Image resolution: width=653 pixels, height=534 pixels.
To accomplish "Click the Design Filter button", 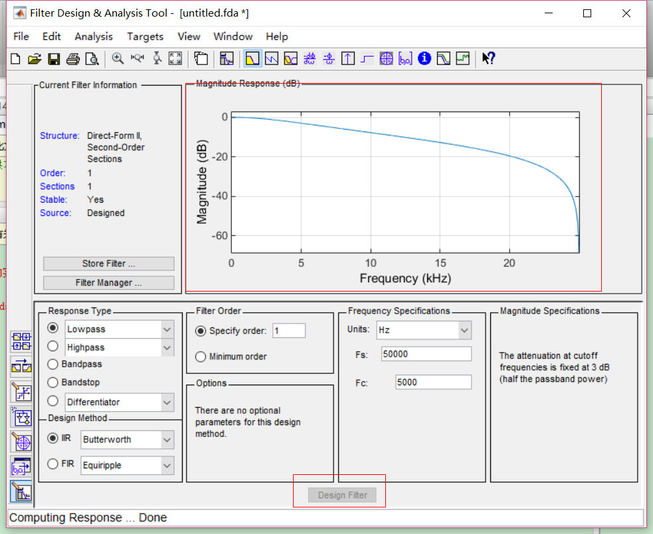I will 342,495.
